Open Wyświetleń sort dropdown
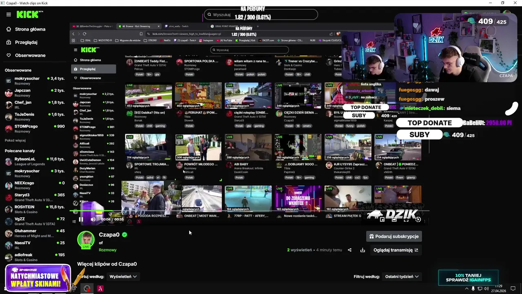 [123, 276]
